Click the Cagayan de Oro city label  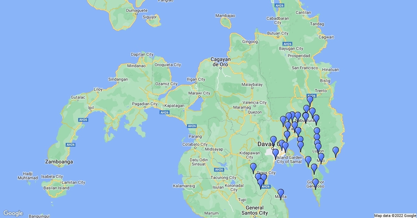pos(221,62)
